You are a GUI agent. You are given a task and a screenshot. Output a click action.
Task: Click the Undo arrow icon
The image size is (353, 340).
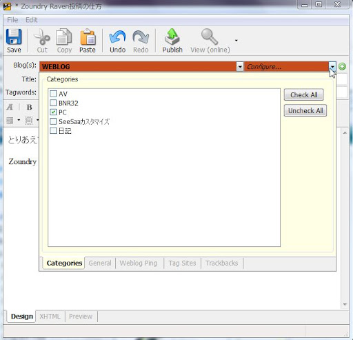pos(117,37)
